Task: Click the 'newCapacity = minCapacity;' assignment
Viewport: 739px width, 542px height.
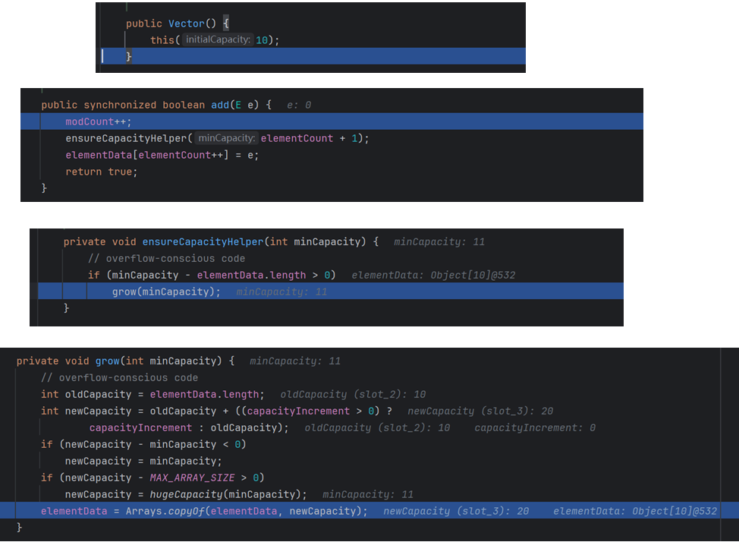Action: pos(143,462)
